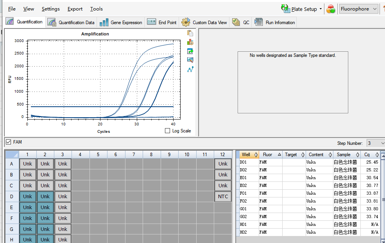Click the results table vertical scrollbar
Viewport: 385px width, 243px height.
click(383, 197)
